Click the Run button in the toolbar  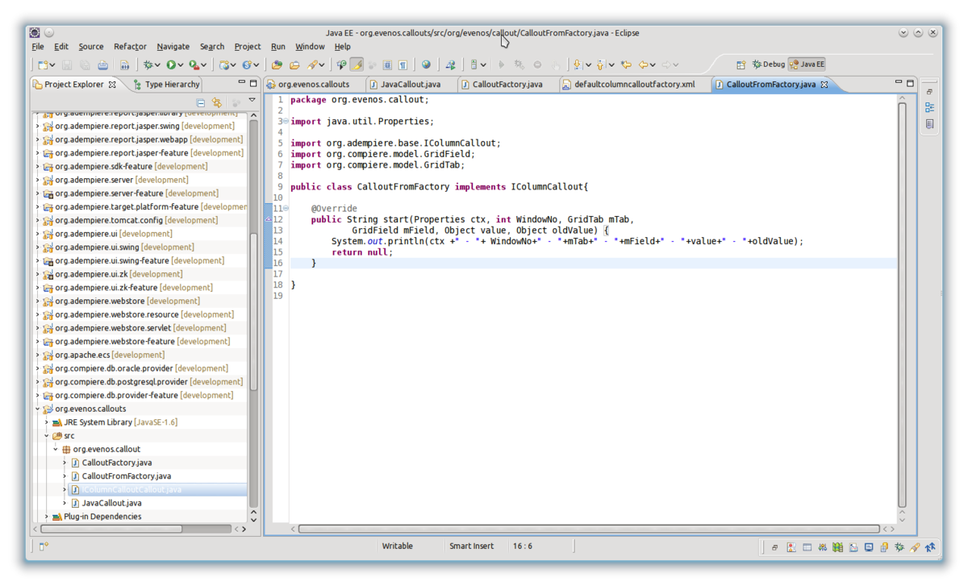pos(171,64)
